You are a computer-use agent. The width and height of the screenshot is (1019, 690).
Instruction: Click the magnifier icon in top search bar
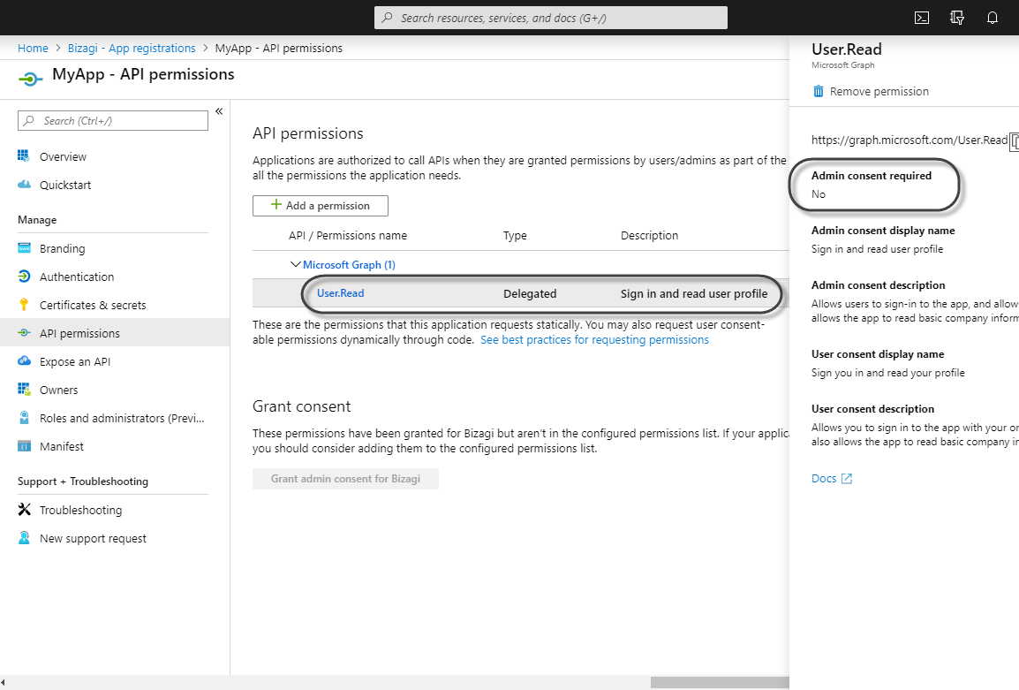(388, 18)
